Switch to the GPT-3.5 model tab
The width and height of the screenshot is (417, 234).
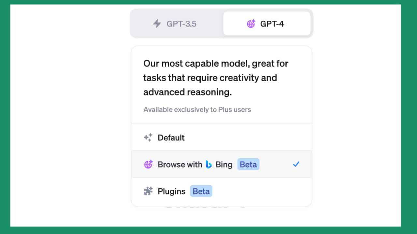coord(177,23)
